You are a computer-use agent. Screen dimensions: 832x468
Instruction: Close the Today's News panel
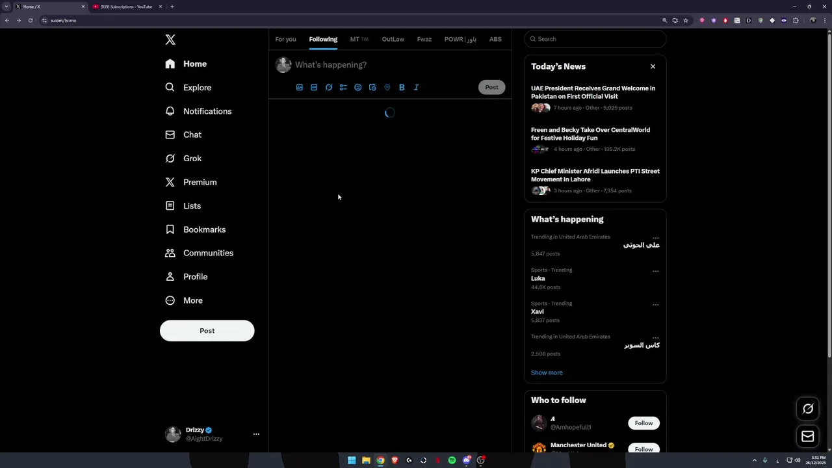pyautogui.click(x=653, y=66)
